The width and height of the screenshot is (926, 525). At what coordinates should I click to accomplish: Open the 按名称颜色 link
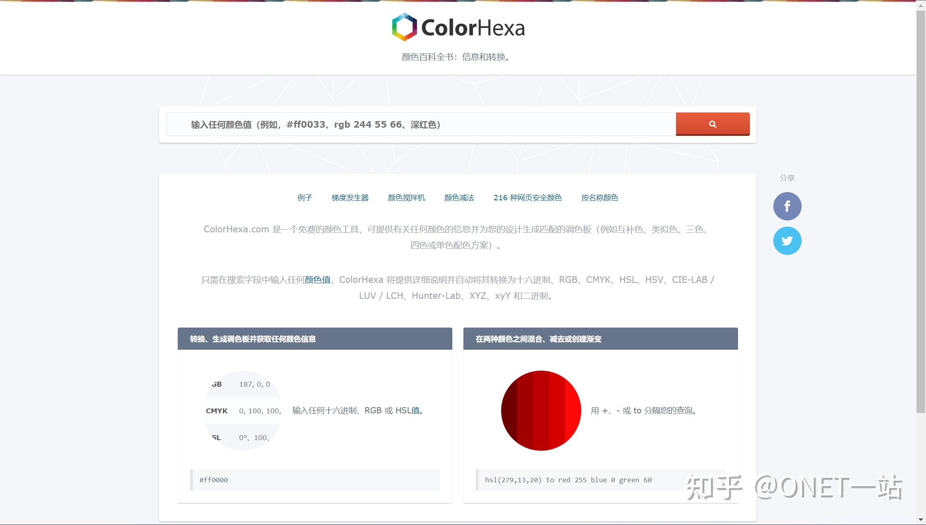pos(600,198)
